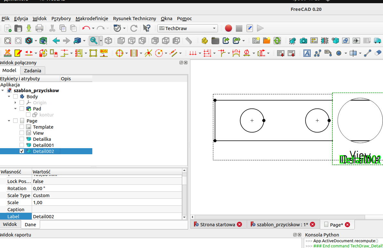This screenshot has height=248, width=383.
Task: Run the macro with the green play button
Action: click(x=260, y=28)
